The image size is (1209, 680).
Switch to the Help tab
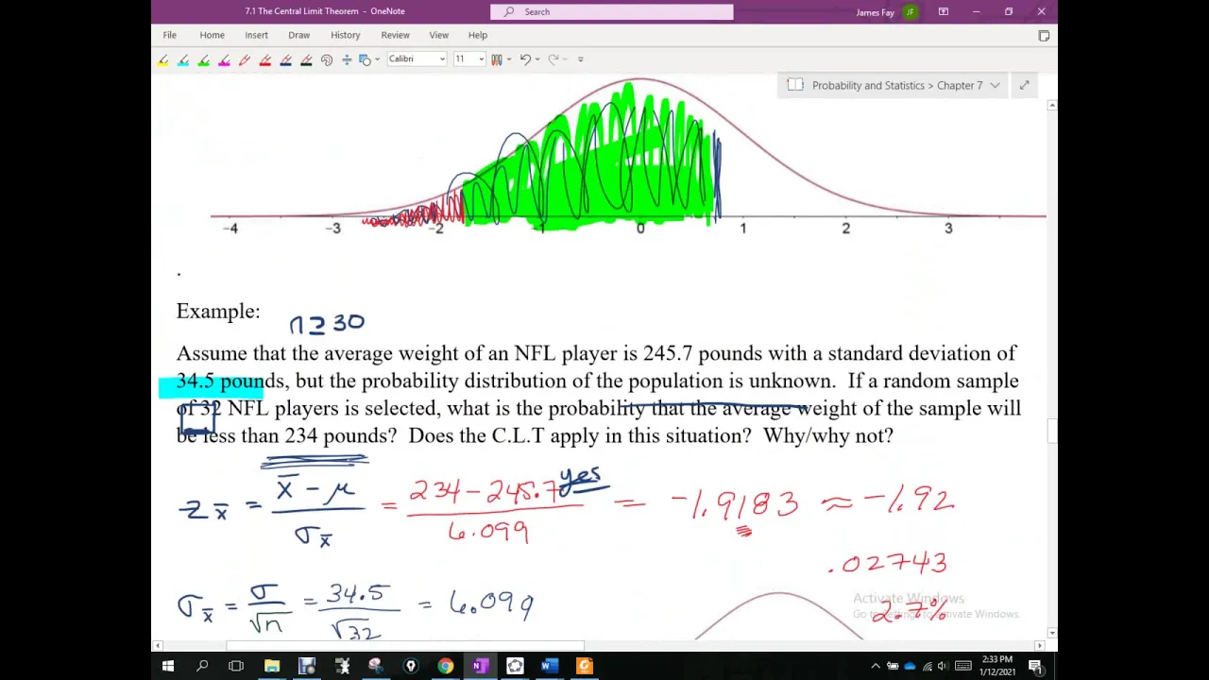point(477,35)
